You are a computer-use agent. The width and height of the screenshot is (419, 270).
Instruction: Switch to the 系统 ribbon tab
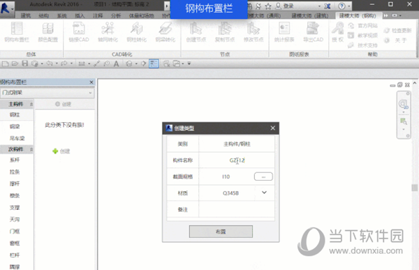pos(62,16)
